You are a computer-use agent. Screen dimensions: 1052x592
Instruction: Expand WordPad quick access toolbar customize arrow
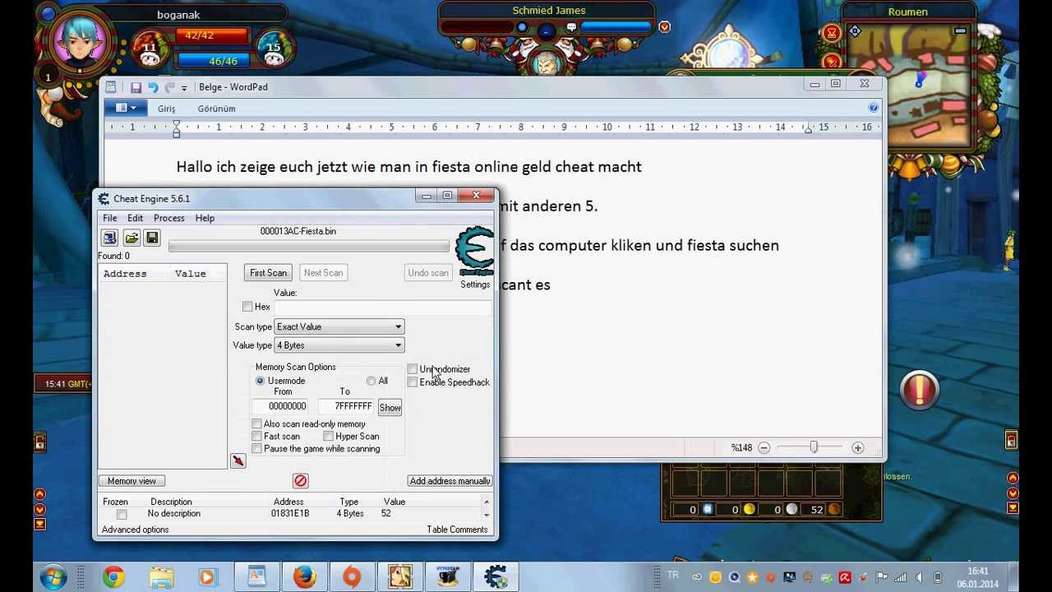tap(184, 88)
